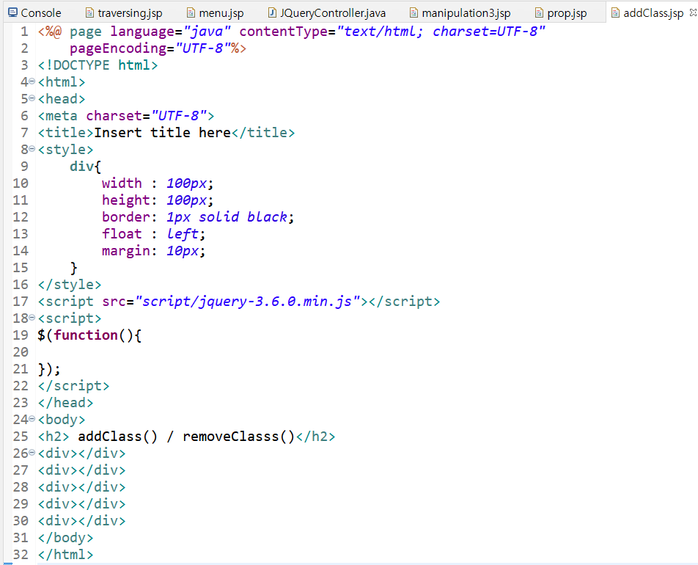This screenshot has height=565, width=698.
Task: Switch to the prop.jsp tab
Action: [x=561, y=13]
